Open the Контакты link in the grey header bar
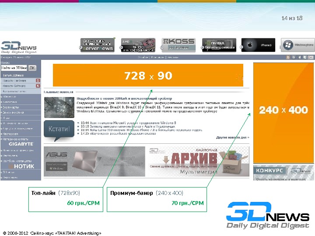 (x=157, y=57)
